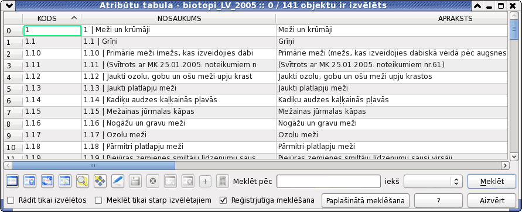
Task: Click the NOSAUKUMS column header
Action: (179, 19)
